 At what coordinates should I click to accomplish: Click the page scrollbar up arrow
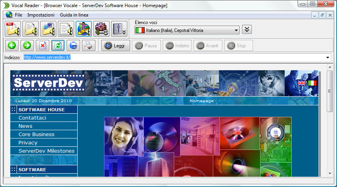tap(330, 67)
